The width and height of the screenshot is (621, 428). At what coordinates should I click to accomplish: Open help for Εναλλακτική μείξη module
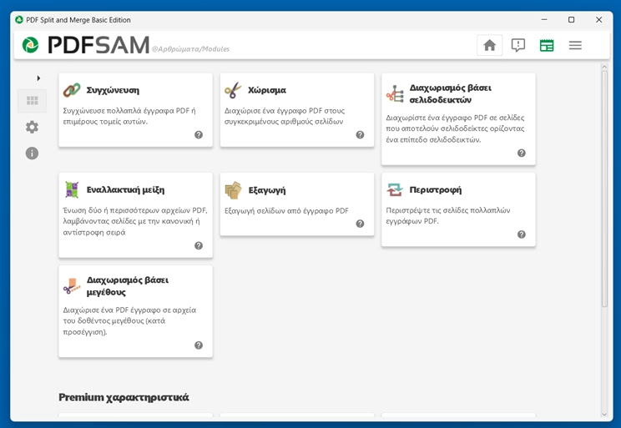pyautogui.click(x=199, y=245)
